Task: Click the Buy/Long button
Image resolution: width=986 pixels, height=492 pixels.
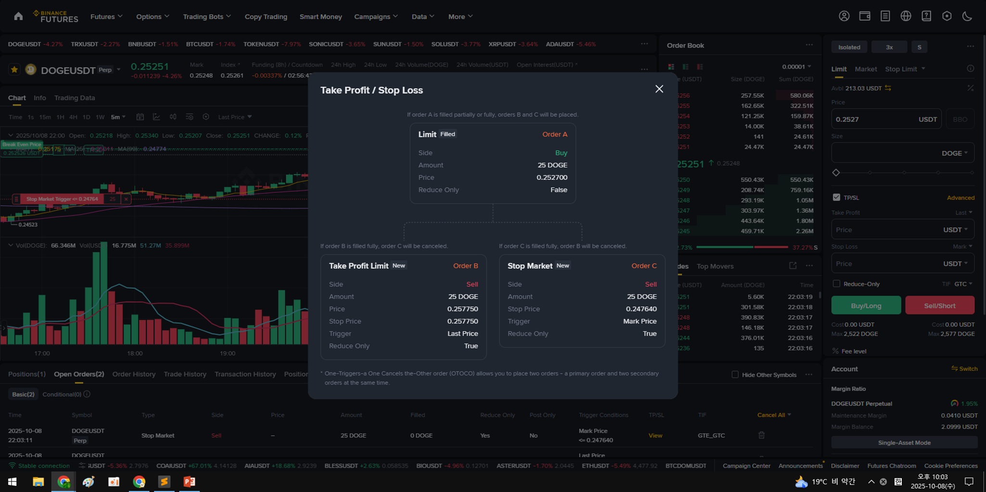Action: point(866,305)
